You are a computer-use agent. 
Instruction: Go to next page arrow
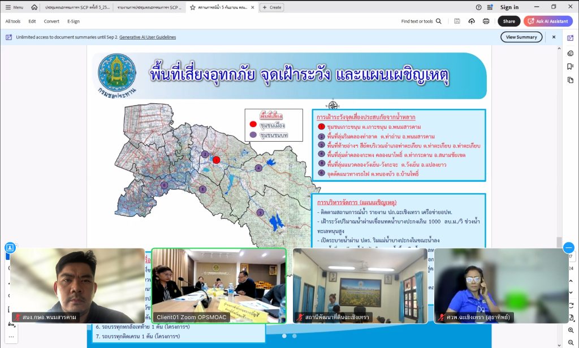pos(571,293)
